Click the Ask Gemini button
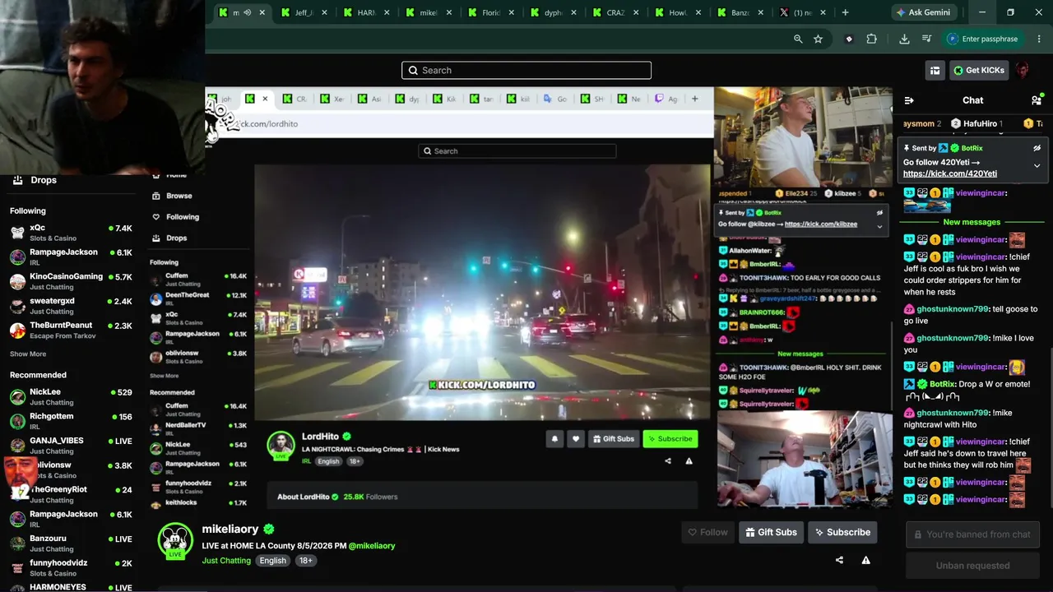 (x=924, y=12)
